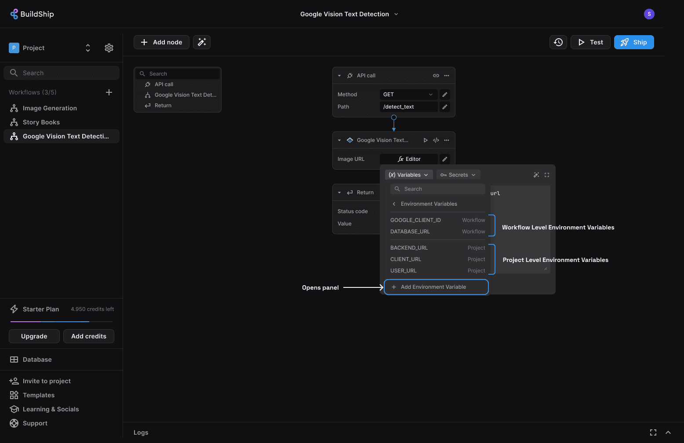The width and height of the screenshot is (684, 443).
Task: Expand the editor popup to fullscreen
Action: pyautogui.click(x=547, y=175)
